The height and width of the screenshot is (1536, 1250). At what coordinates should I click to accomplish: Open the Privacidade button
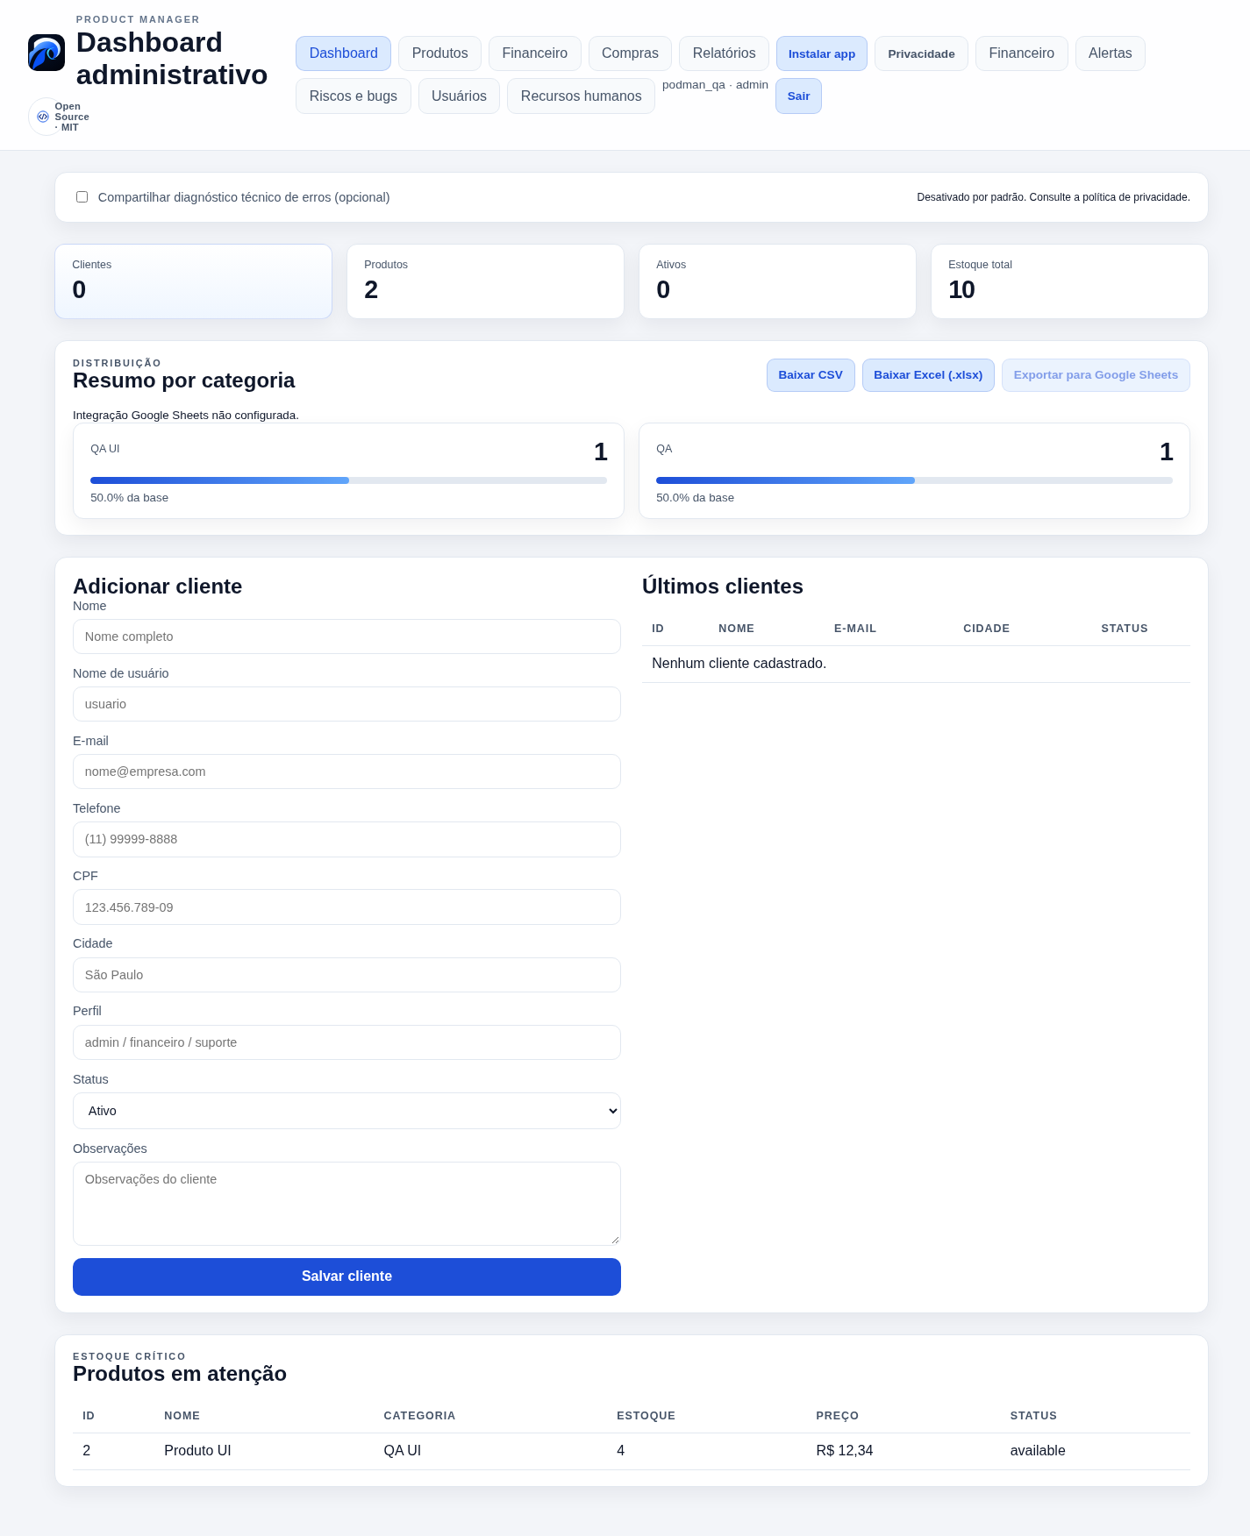pyautogui.click(x=921, y=53)
